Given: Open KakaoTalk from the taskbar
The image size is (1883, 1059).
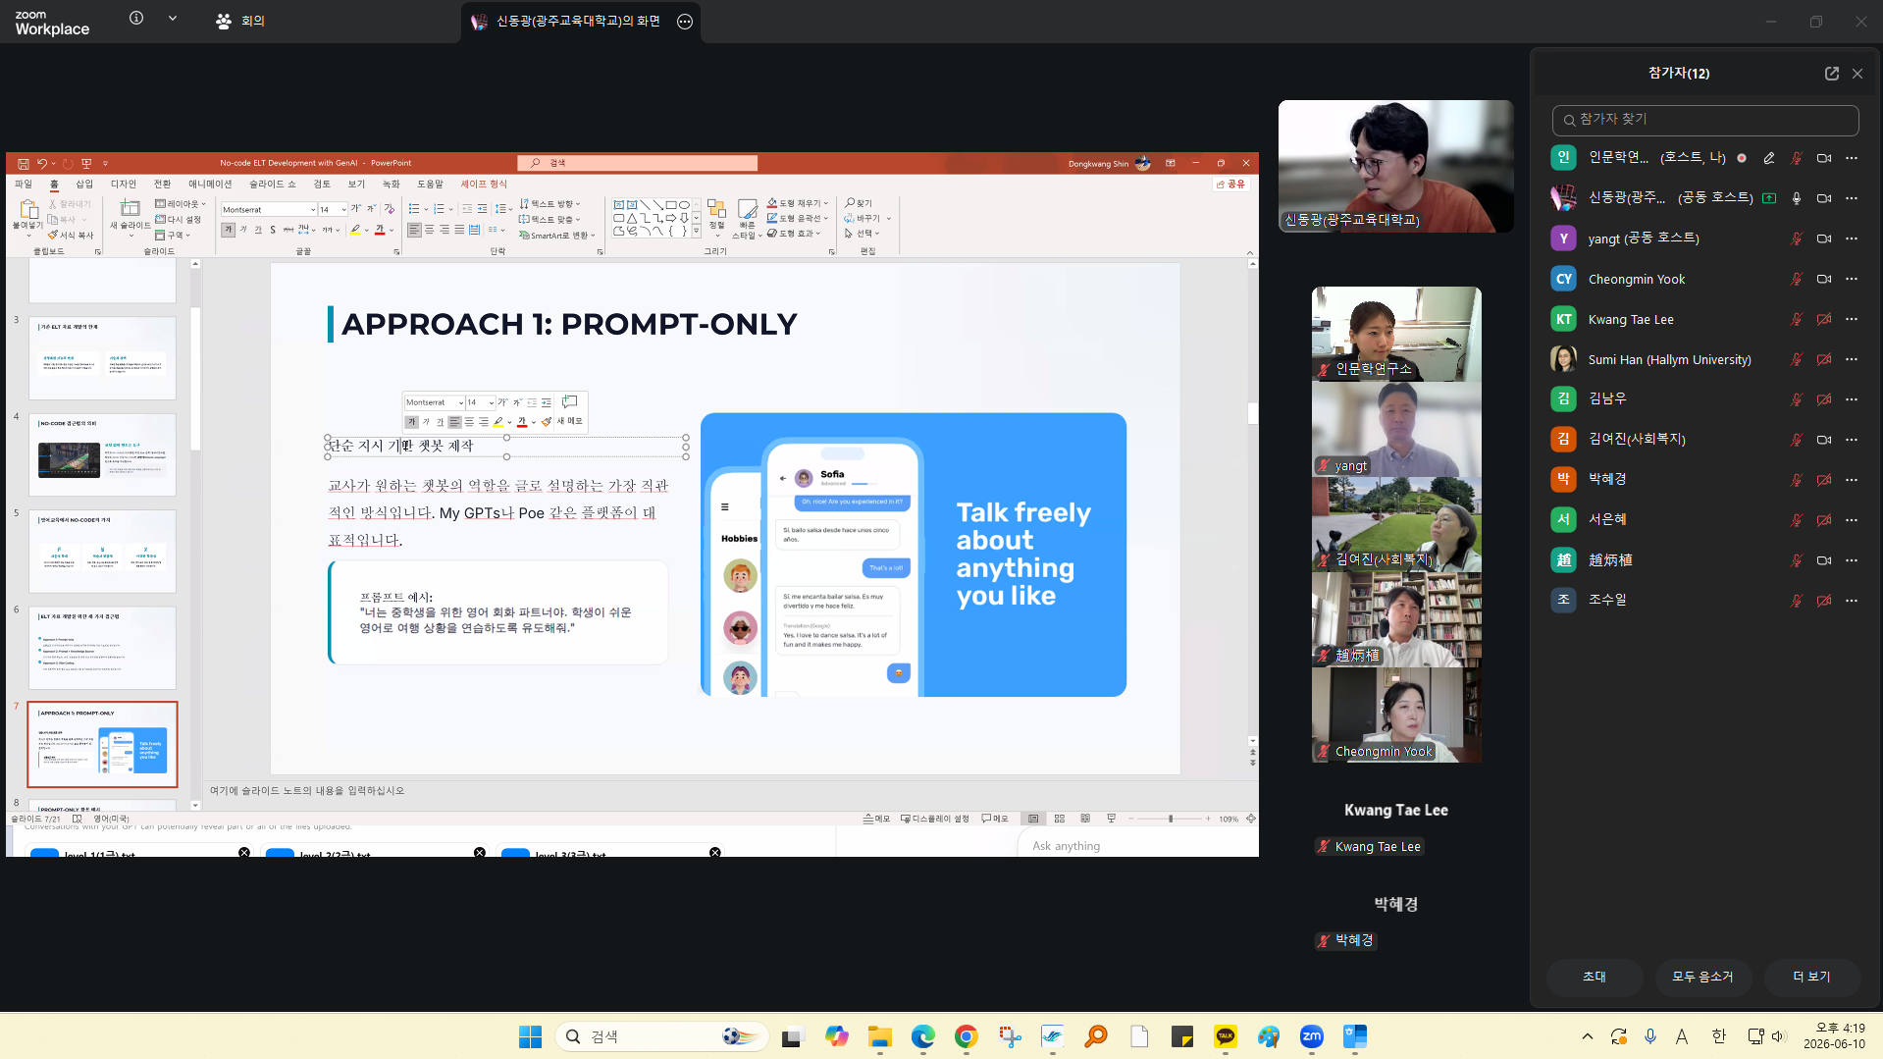Looking at the screenshot, I should tap(1225, 1036).
